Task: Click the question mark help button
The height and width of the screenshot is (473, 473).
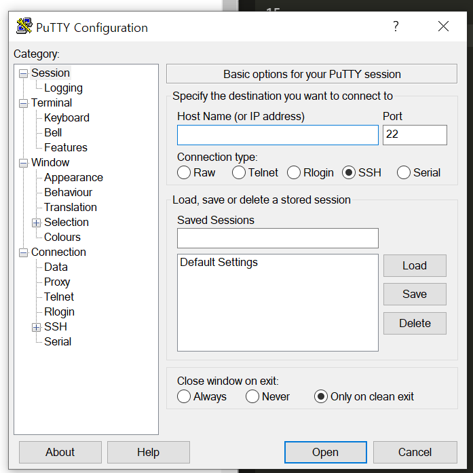Action: 396,26
